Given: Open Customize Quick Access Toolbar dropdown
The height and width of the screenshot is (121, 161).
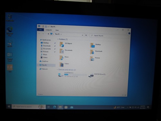Looking at the screenshot, I should point(48,26).
